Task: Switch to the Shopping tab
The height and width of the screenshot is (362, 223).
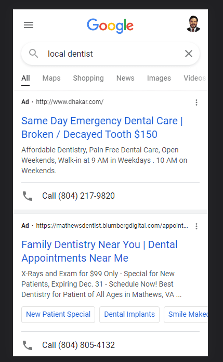Action: pos(88,78)
